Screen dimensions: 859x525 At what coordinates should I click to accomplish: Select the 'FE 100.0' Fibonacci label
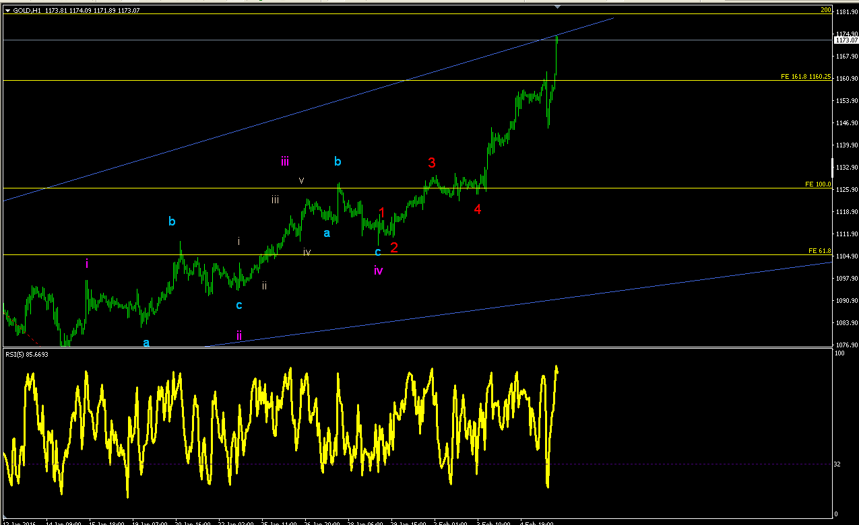818,184
